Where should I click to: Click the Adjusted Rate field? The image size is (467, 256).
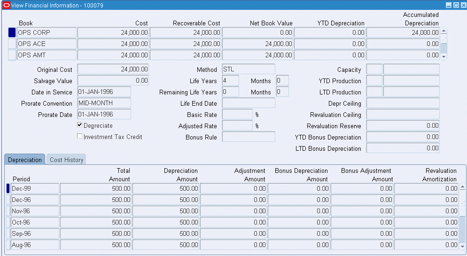point(237,125)
